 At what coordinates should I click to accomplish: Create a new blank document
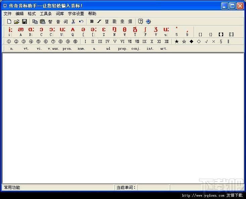(x=9, y=21)
